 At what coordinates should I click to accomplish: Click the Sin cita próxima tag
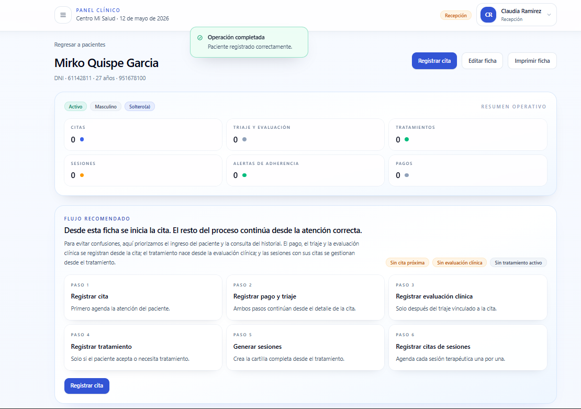click(407, 262)
